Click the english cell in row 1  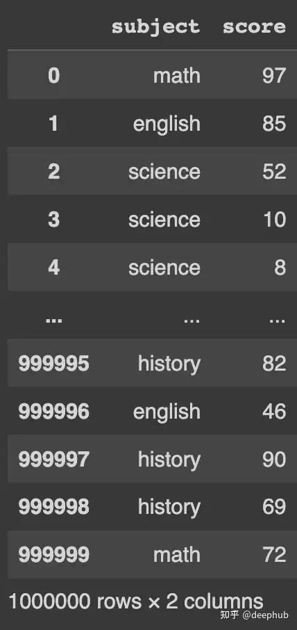(x=167, y=123)
